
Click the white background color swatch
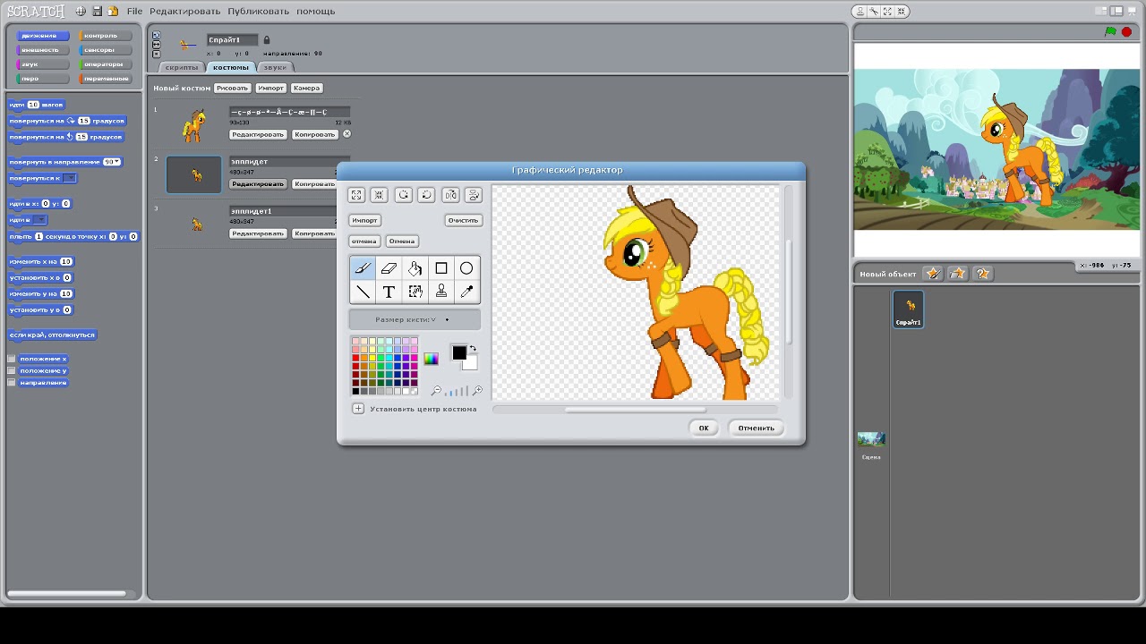[x=472, y=364]
